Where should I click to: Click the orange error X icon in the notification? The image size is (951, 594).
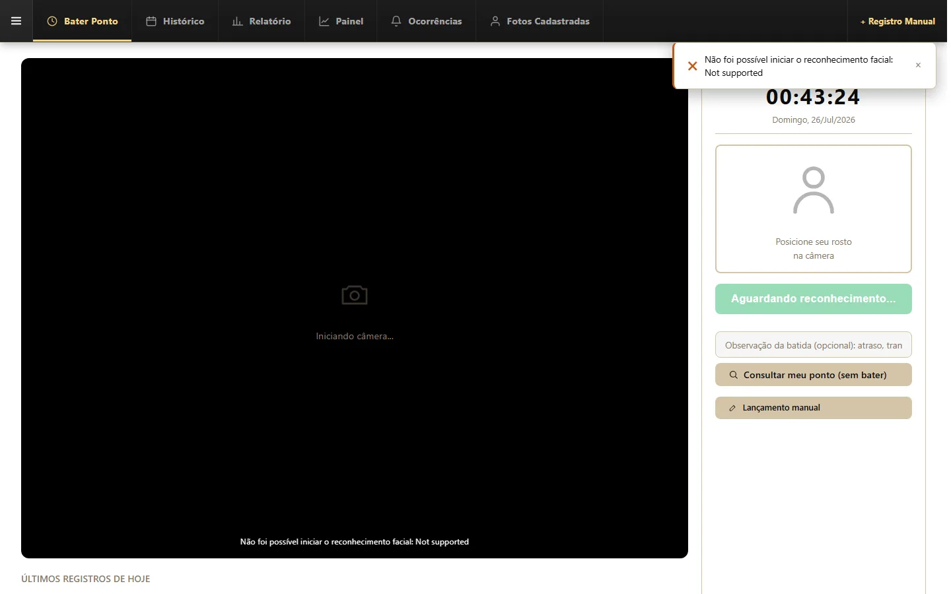(x=692, y=66)
